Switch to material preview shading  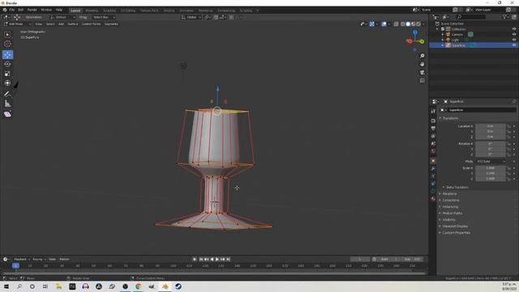click(414, 24)
